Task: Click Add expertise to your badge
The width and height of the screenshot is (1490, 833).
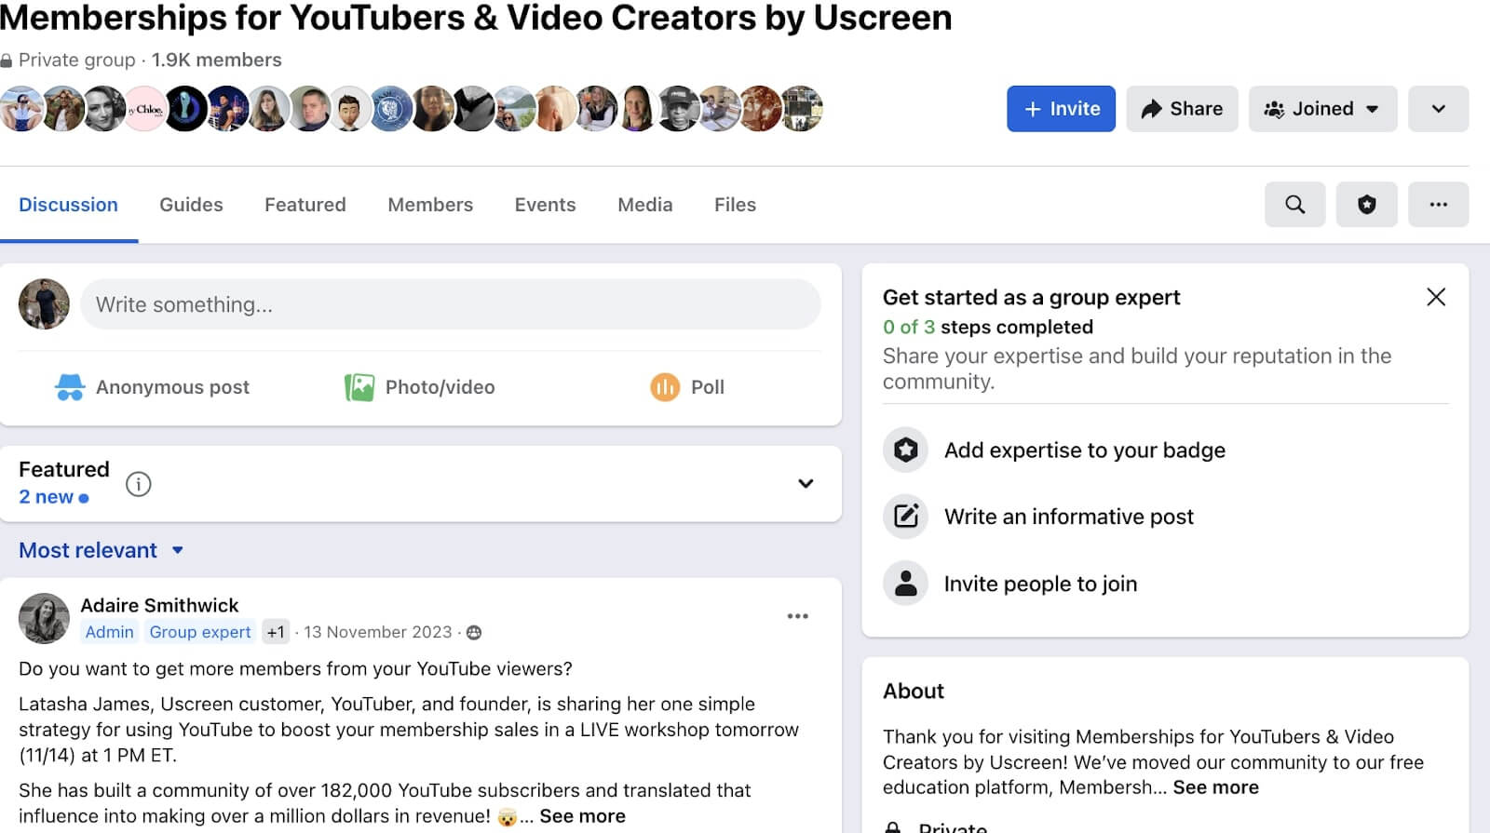Action: pos(1084,450)
